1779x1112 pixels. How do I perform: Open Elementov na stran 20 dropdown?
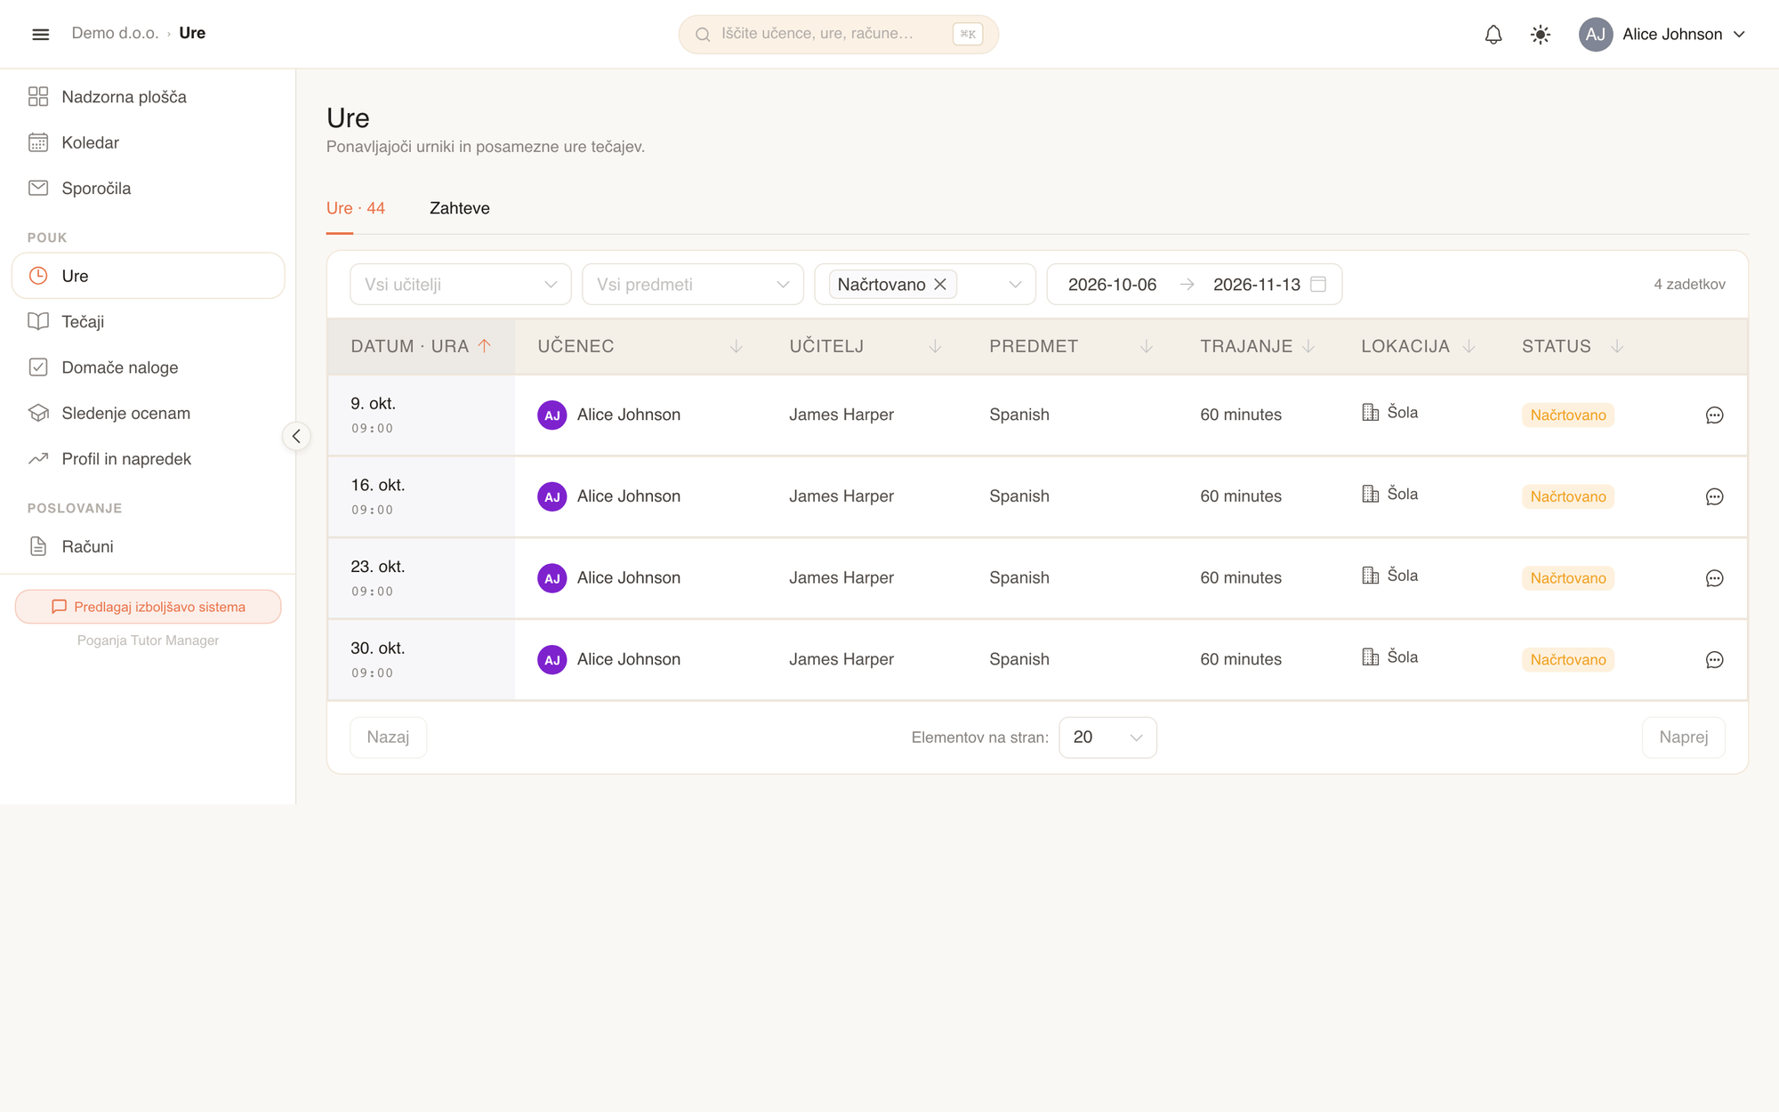point(1107,737)
